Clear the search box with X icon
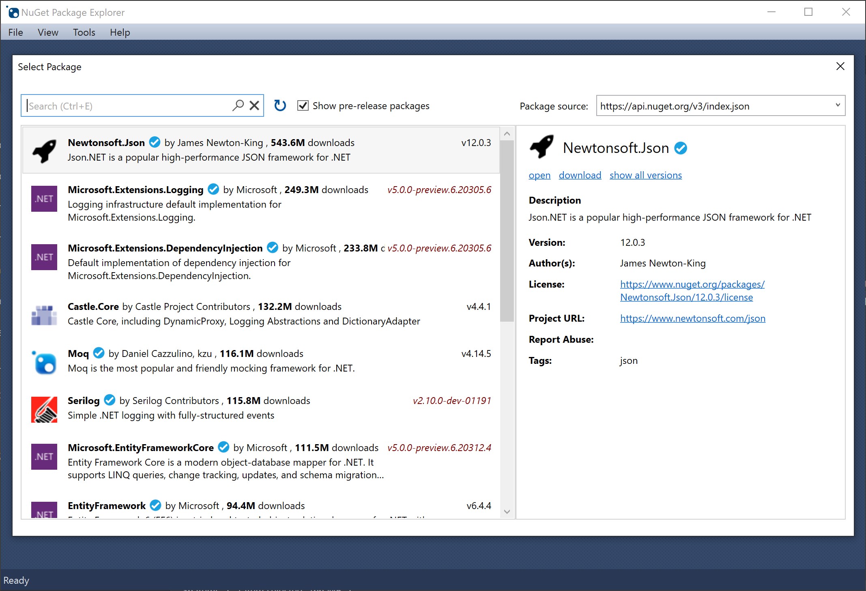The height and width of the screenshot is (591, 866). (254, 105)
